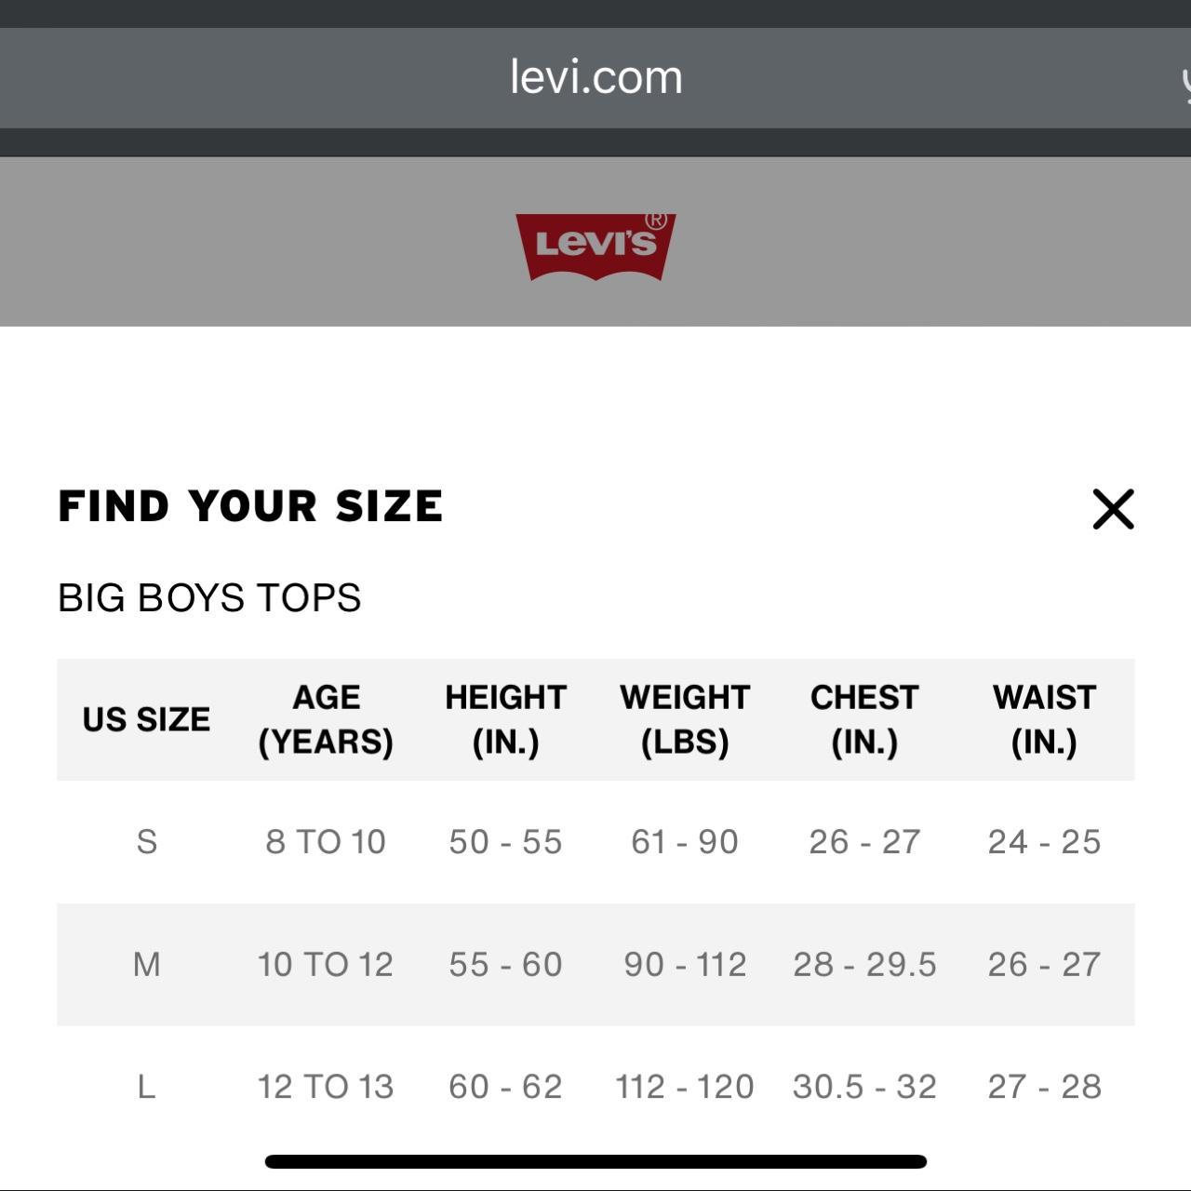Tap the levi.com address bar
This screenshot has height=1191, width=1191.
click(x=595, y=77)
